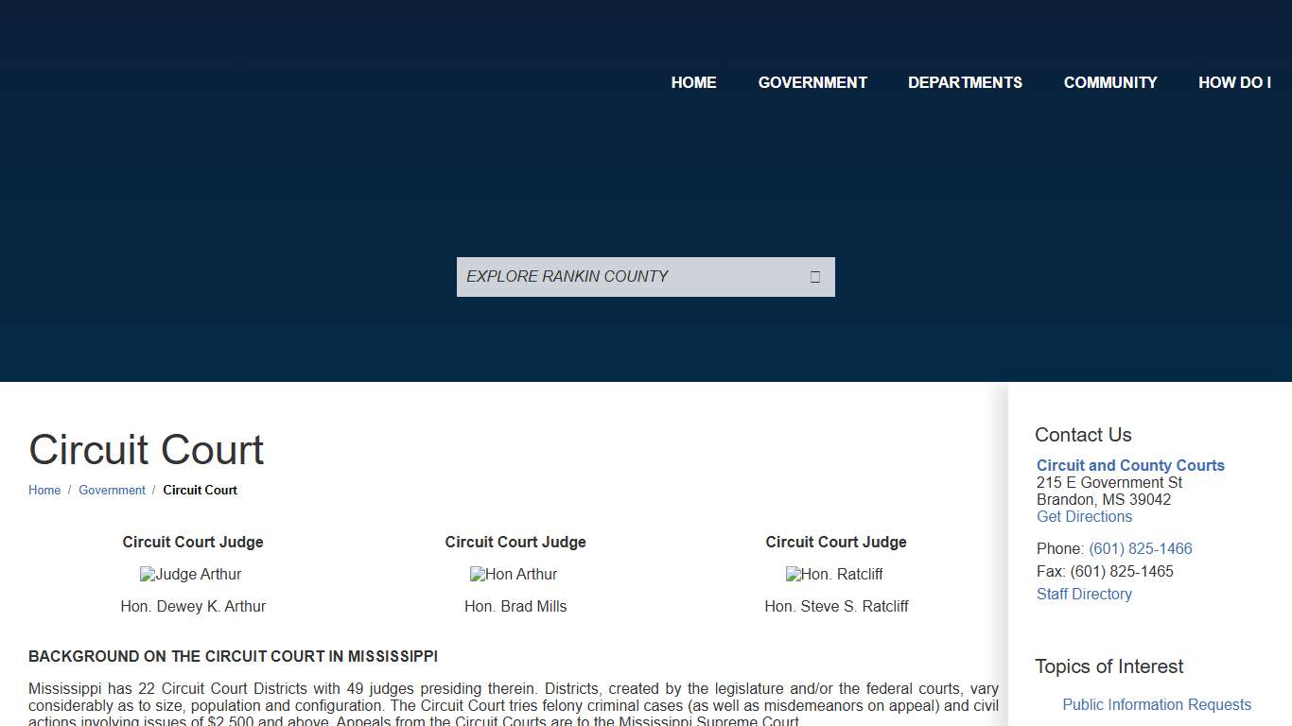The width and height of the screenshot is (1292, 726).
Task: Open the Home menu item
Action: (693, 82)
